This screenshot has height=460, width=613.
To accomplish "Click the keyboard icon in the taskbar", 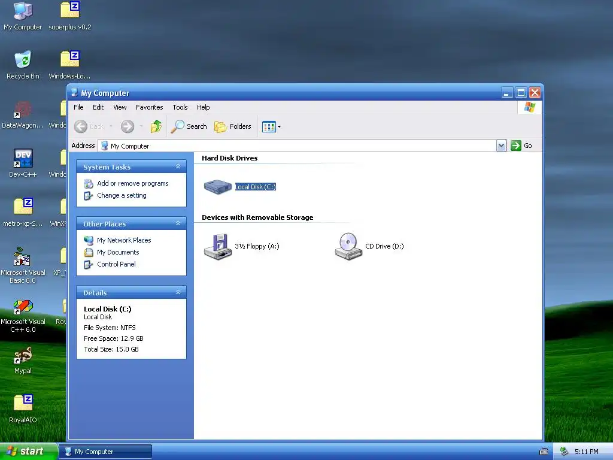I will pyautogui.click(x=544, y=452).
